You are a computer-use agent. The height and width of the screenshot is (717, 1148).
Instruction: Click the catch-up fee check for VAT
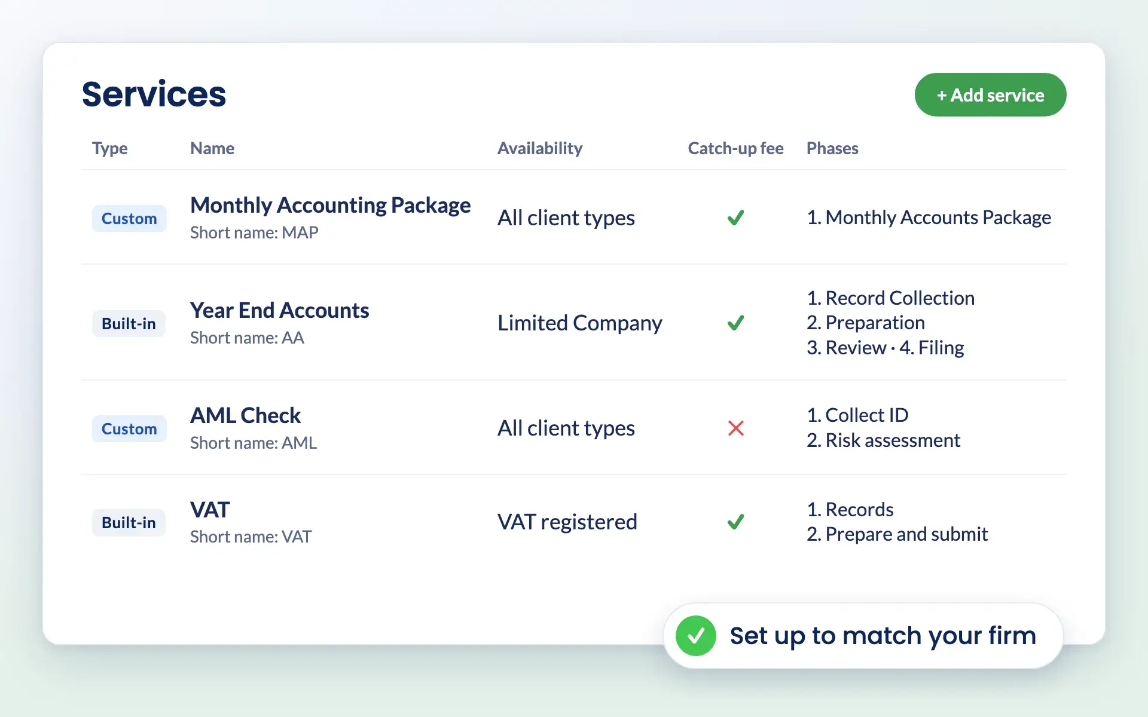(735, 522)
